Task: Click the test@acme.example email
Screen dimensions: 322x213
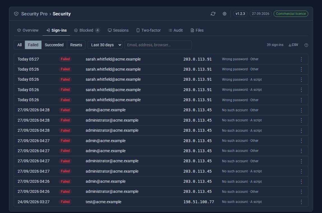Action: click(104, 202)
